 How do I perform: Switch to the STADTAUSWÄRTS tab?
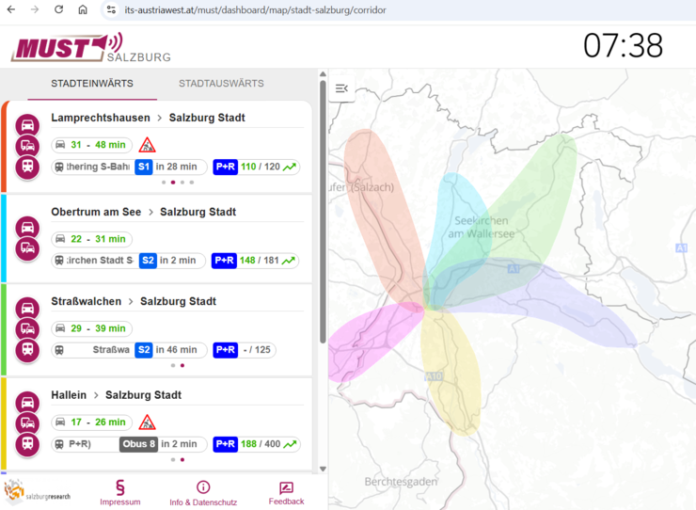(221, 84)
